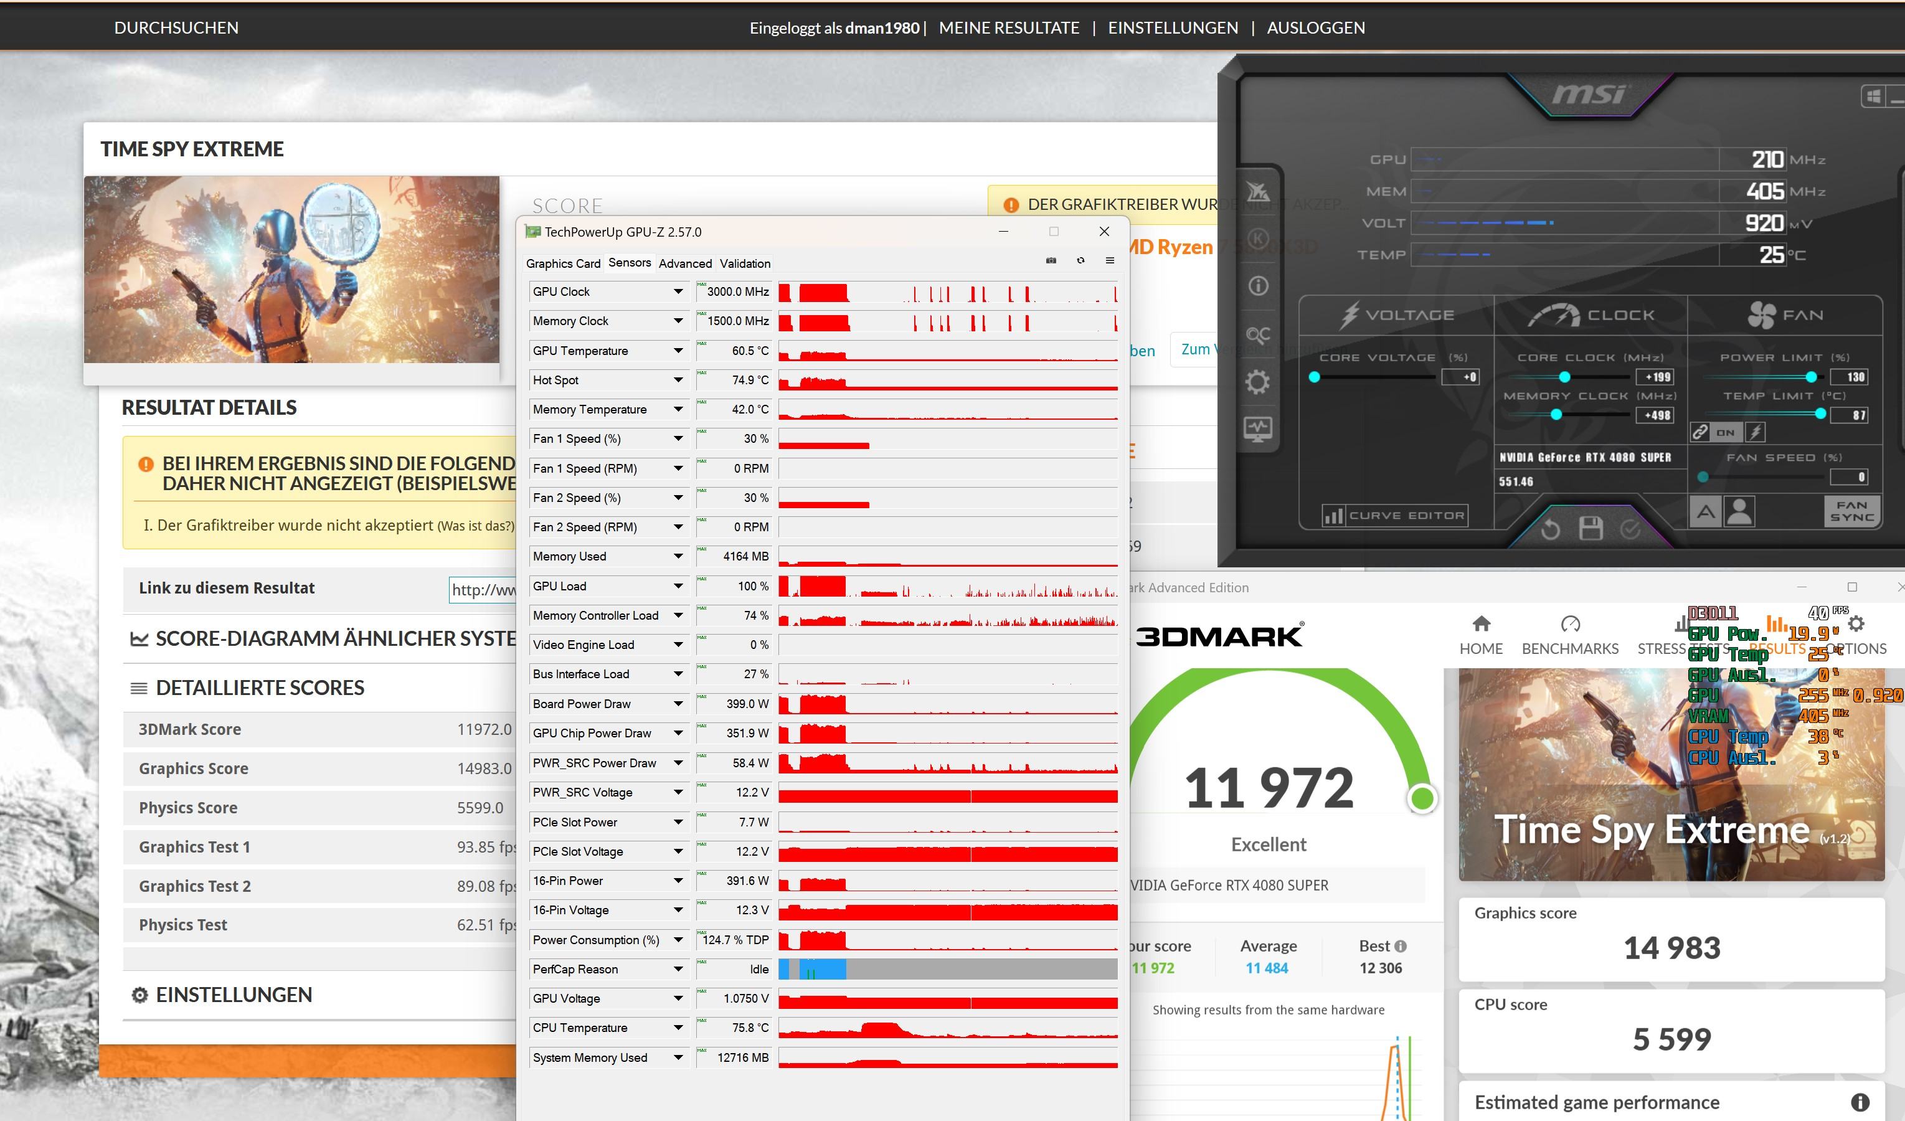Open MEINE RESULTATE link
The image size is (1905, 1121).
click(x=1009, y=28)
